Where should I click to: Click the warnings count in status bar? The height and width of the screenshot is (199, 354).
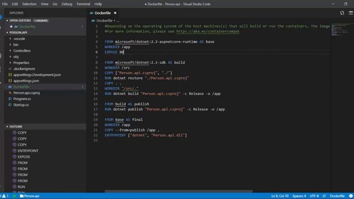coord(6,196)
